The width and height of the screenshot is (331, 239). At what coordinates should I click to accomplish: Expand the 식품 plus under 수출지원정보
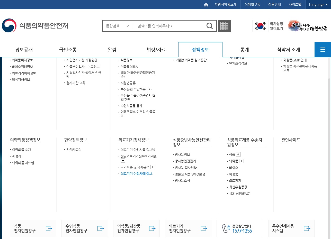point(238,154)
